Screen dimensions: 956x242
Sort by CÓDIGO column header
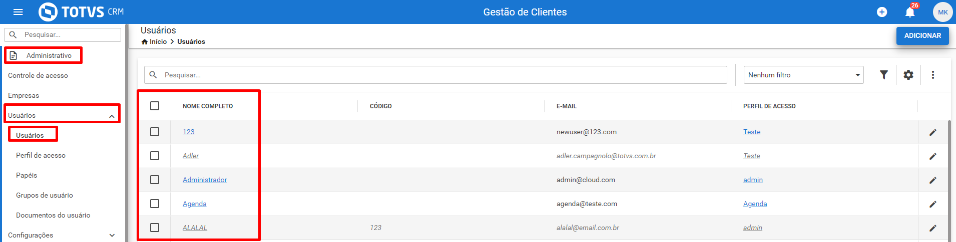point(381,106)
